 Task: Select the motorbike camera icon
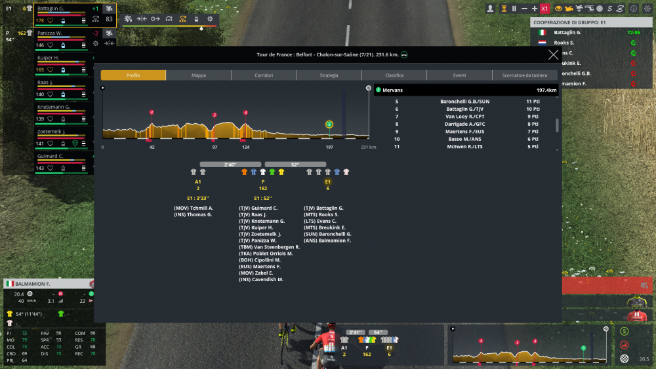point(579,9)
